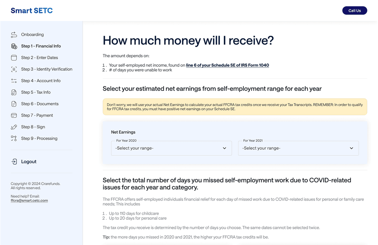This screenshot has height=245, width=378.
Task: Open the For Year 2021 earnings range dropdown
Action: (x=298, y=148)
